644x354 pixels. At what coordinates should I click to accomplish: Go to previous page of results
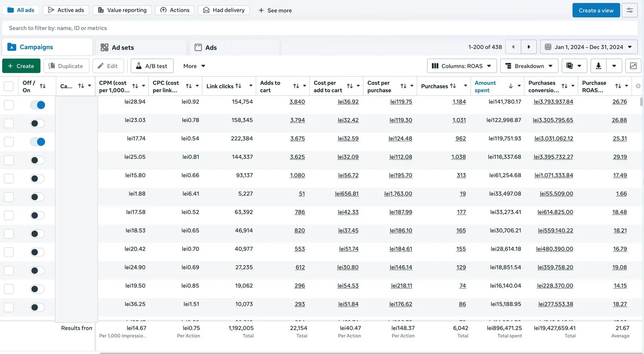[513, 47]
